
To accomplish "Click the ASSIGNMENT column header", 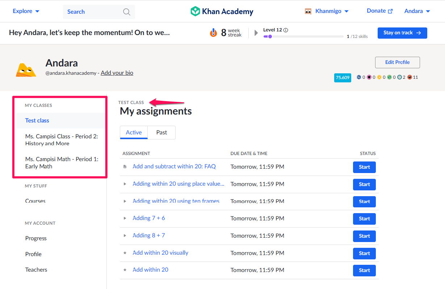I will (x=136, y=154).
